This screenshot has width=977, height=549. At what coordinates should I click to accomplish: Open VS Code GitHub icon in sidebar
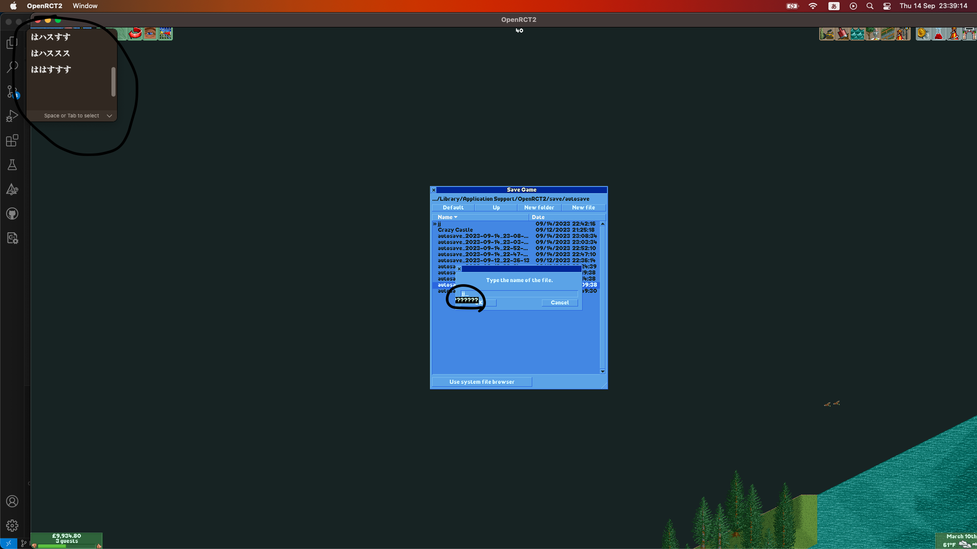tap(12, 213)
